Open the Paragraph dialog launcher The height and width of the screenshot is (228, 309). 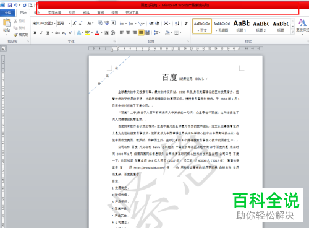coord(188,42)
